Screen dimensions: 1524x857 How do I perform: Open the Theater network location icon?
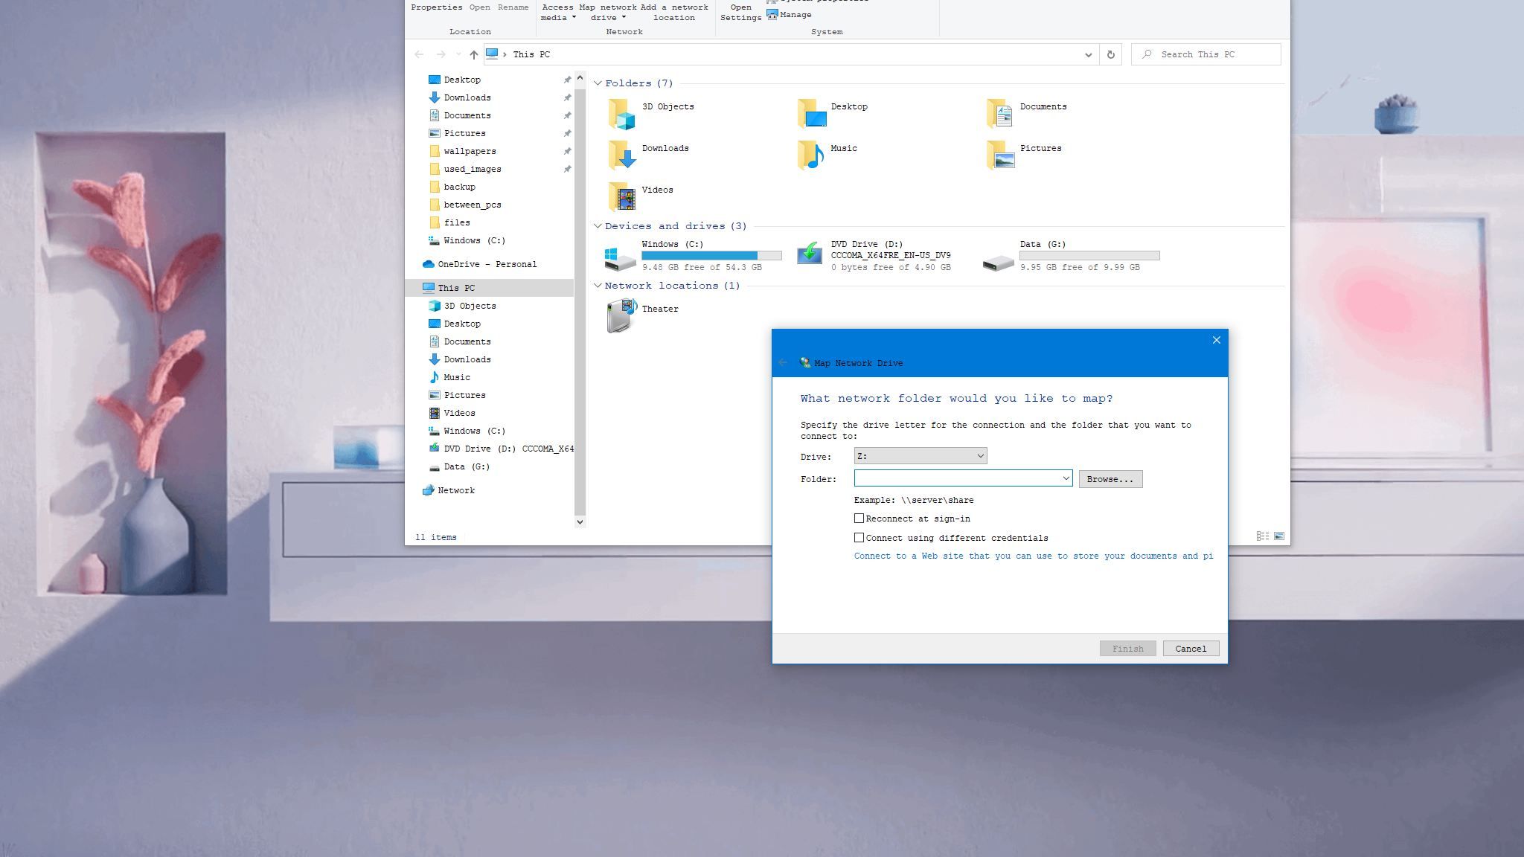(621, 315)
